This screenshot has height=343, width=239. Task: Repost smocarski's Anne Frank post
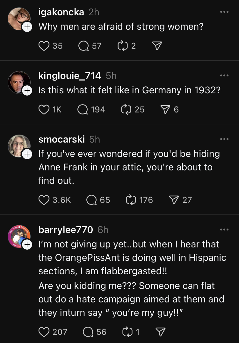tap(131, 200)
